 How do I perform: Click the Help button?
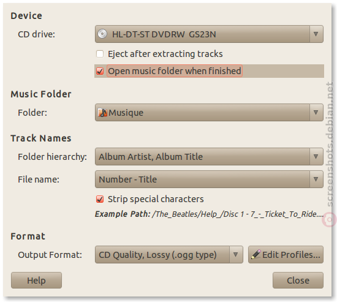coord(36,281)
